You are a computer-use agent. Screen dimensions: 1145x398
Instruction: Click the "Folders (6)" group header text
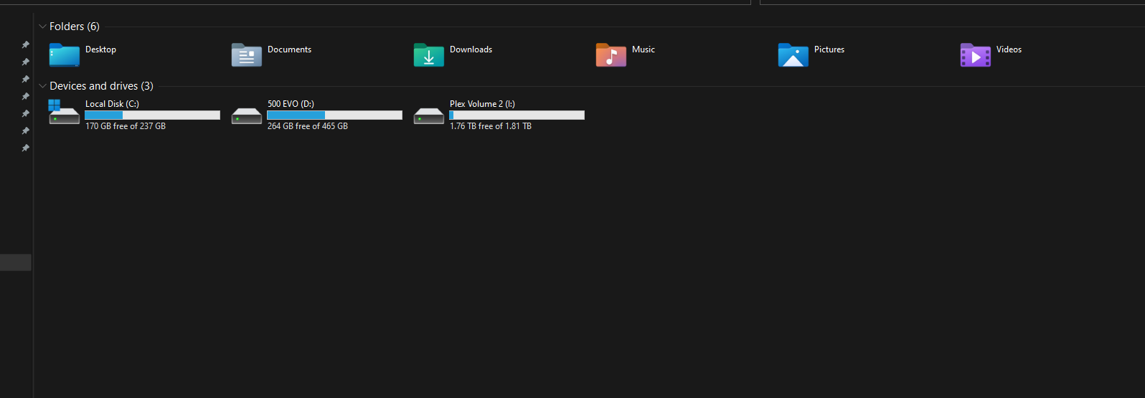click(x=75, y=27)
